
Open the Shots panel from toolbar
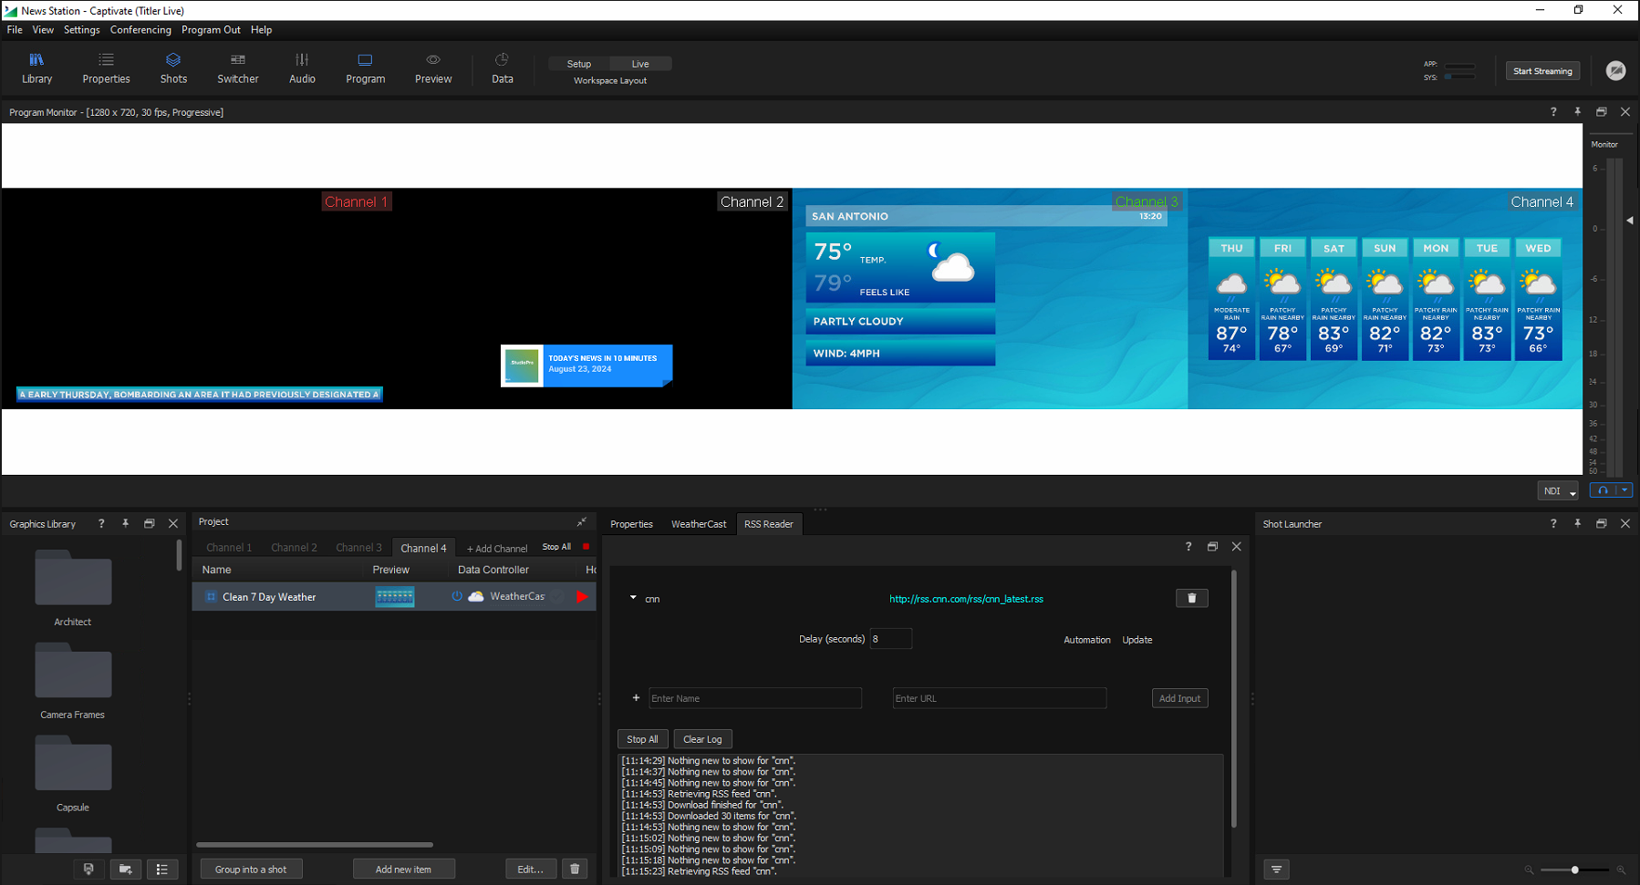coord(173,68)
